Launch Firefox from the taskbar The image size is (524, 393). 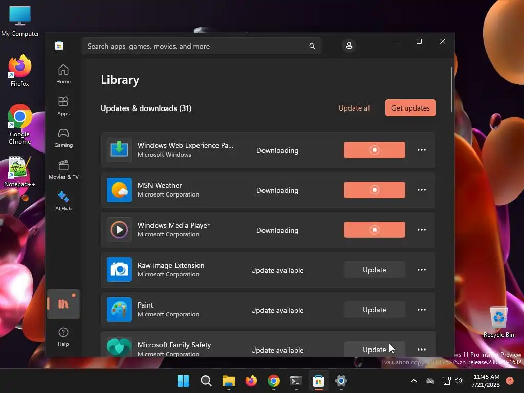251,381
